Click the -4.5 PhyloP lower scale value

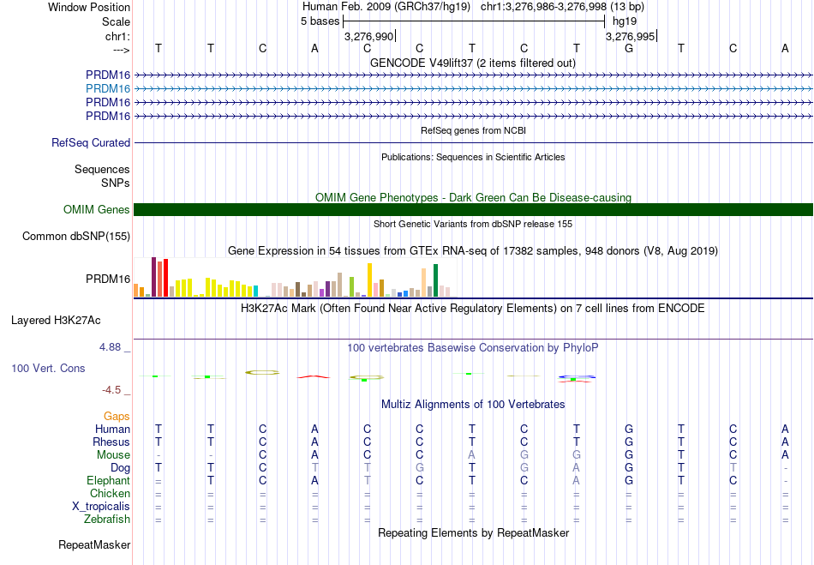tap(111, 390)
